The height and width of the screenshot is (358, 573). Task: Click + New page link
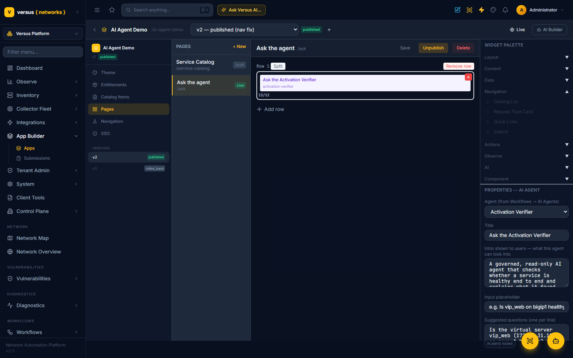click(x=240, y=47)
